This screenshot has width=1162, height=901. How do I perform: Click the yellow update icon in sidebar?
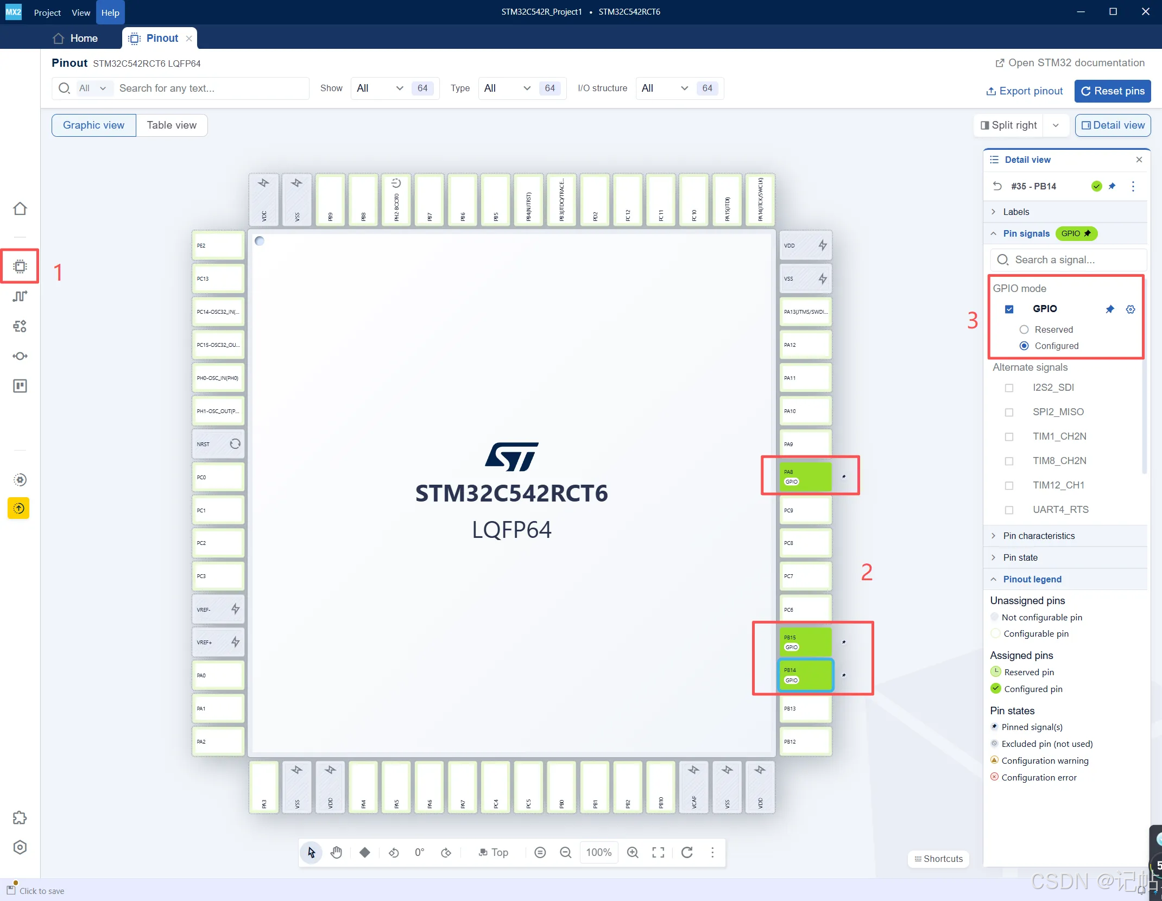pyautogui.click(x=18, y=509)
